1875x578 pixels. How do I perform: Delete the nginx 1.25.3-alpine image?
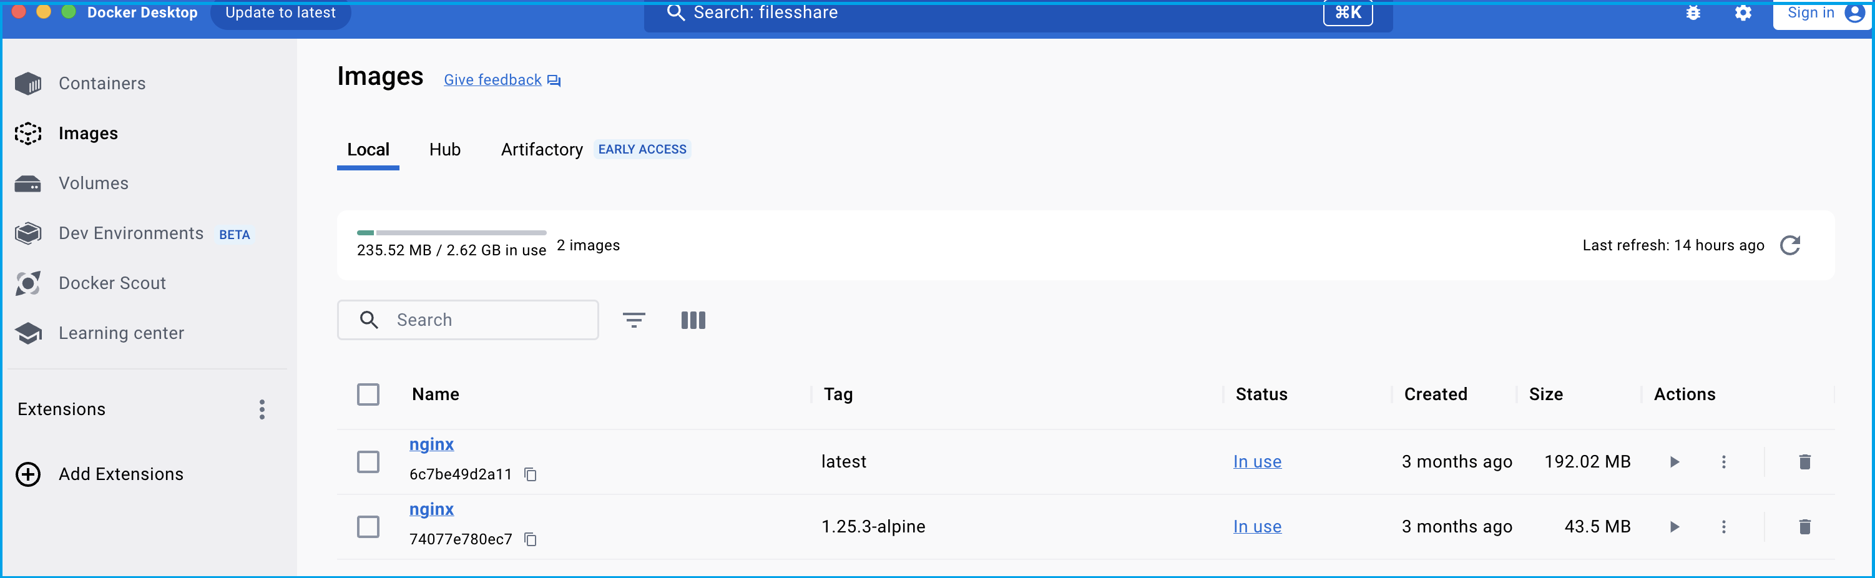pos(1804,527)
